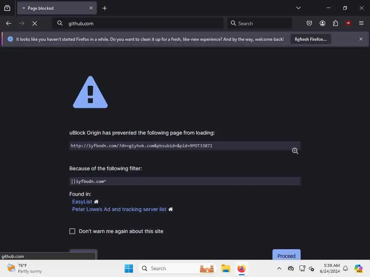The image size is (370, 277).
Task: Dismiss the Firefox refresh notification bar
Action: (361, 39)
